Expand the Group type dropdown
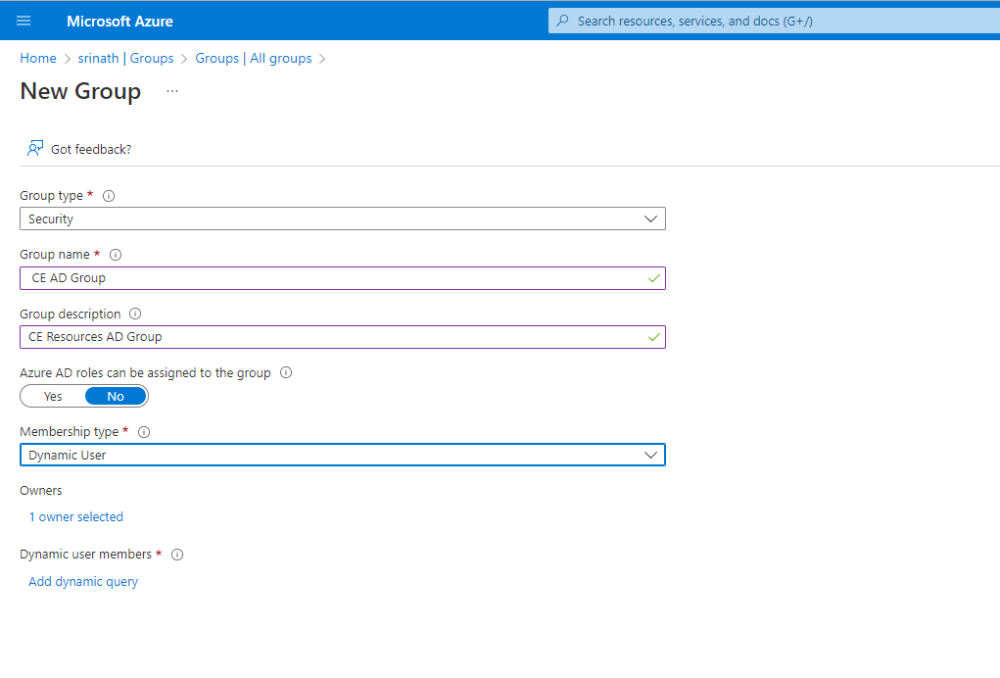 pyautogui.click(x=650, y=219)
